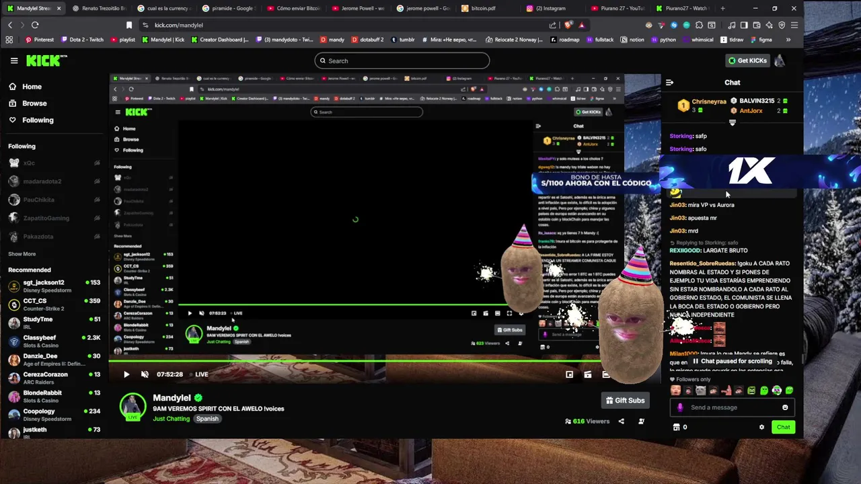This screenshot has height=484, width=861.
Task: Share the stream with the share icon
Action: point(622,421)
